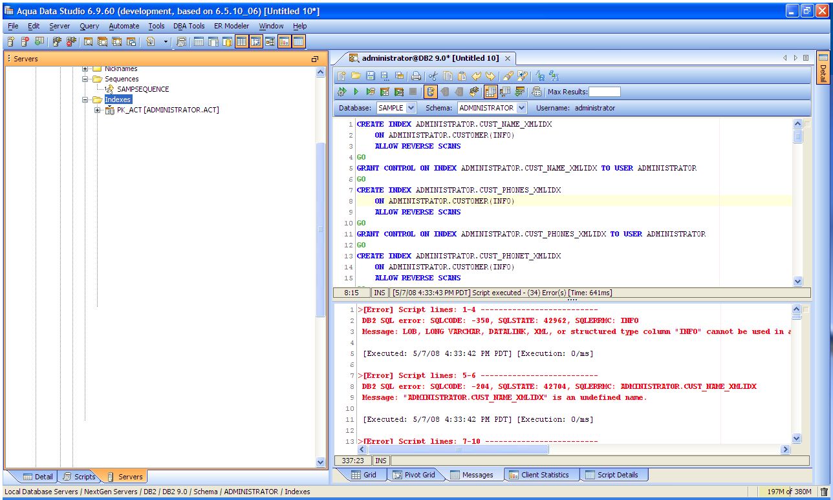833x500 pixels.
Task: Toggle the first highlighted grid button in main toolbar
Action: pyautogui.click(x=241, y=42)
